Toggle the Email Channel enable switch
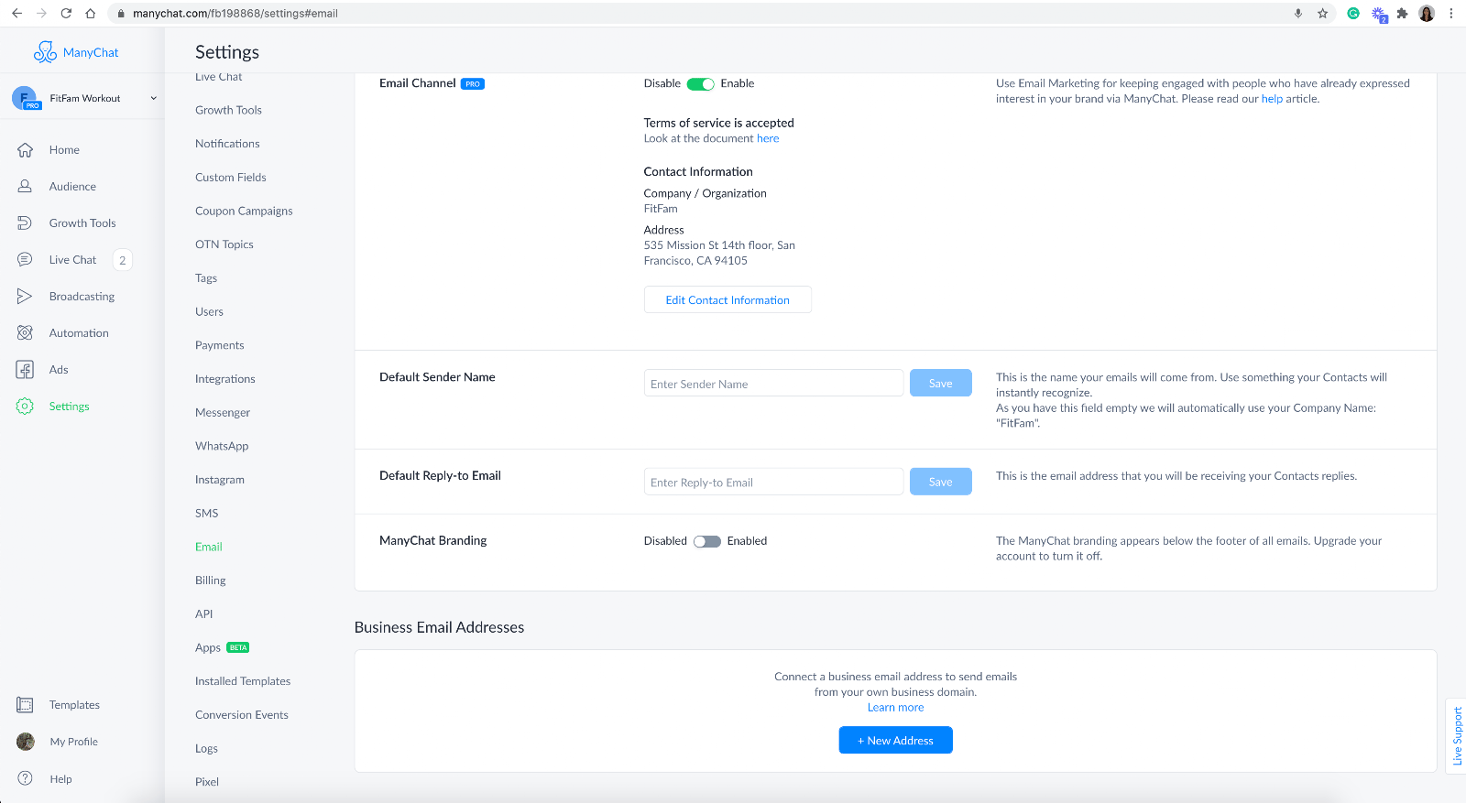 tap(701, 84)
